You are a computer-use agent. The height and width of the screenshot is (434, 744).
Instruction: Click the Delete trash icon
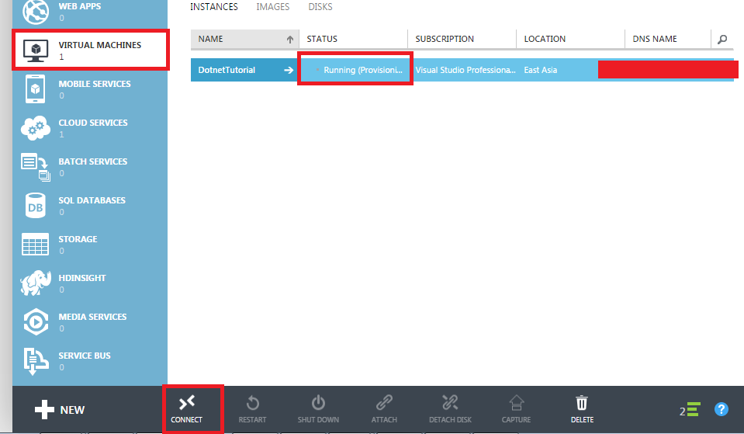click(582, 403)
